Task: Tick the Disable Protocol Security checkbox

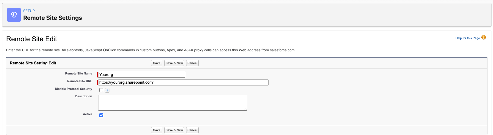Action: point(101,90)
